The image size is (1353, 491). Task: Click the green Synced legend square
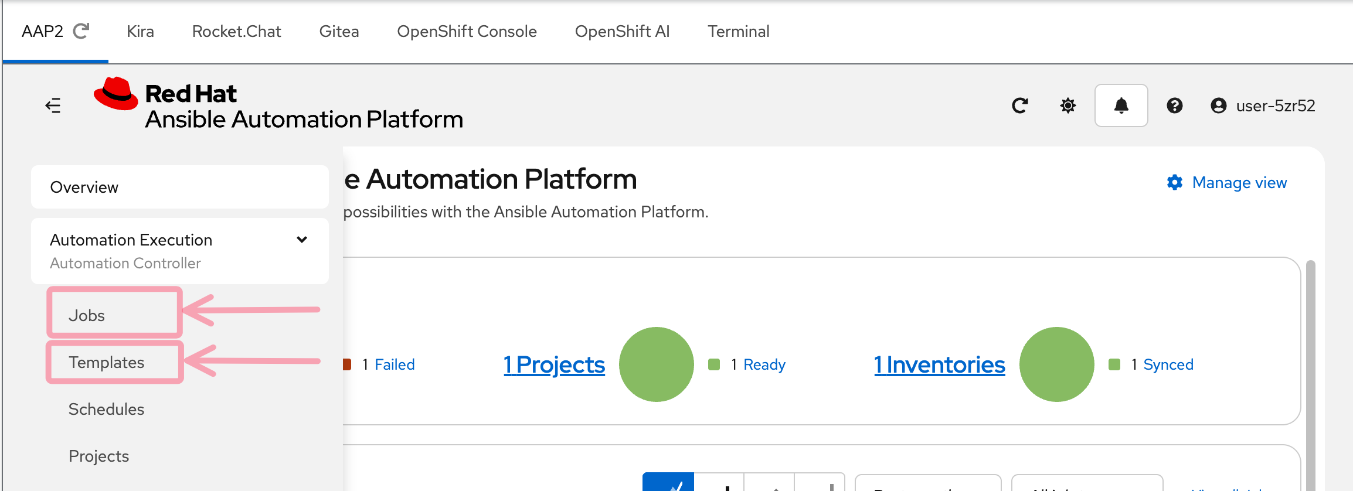[1114, 364]
